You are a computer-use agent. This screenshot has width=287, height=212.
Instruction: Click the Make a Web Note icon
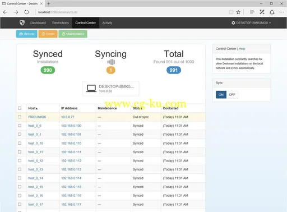(262, 12)
